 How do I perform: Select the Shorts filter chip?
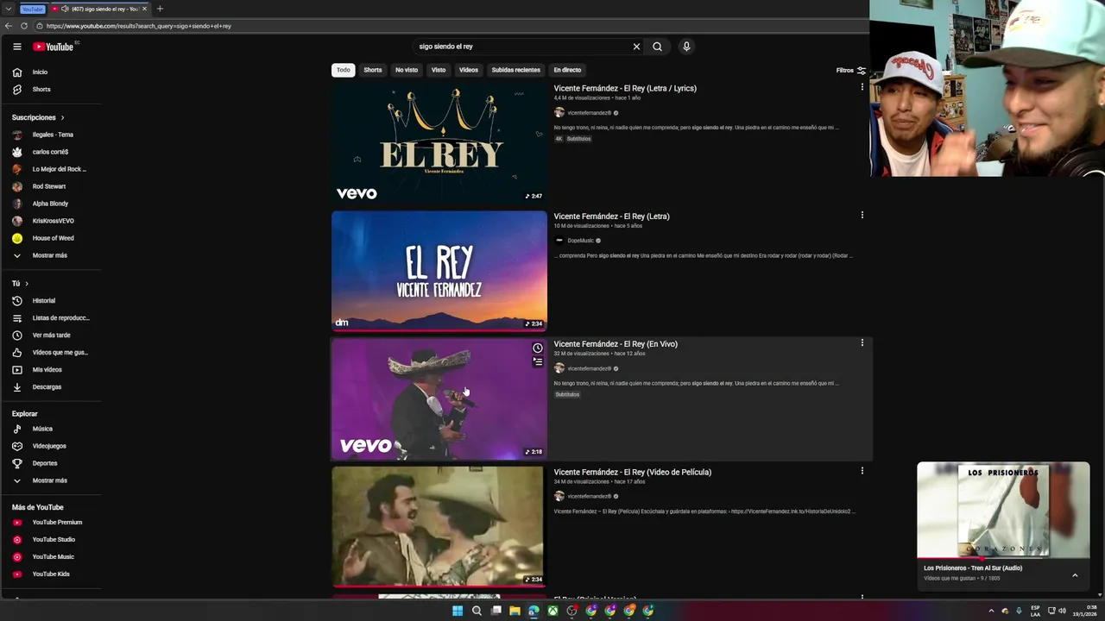[x=373, y=70]
